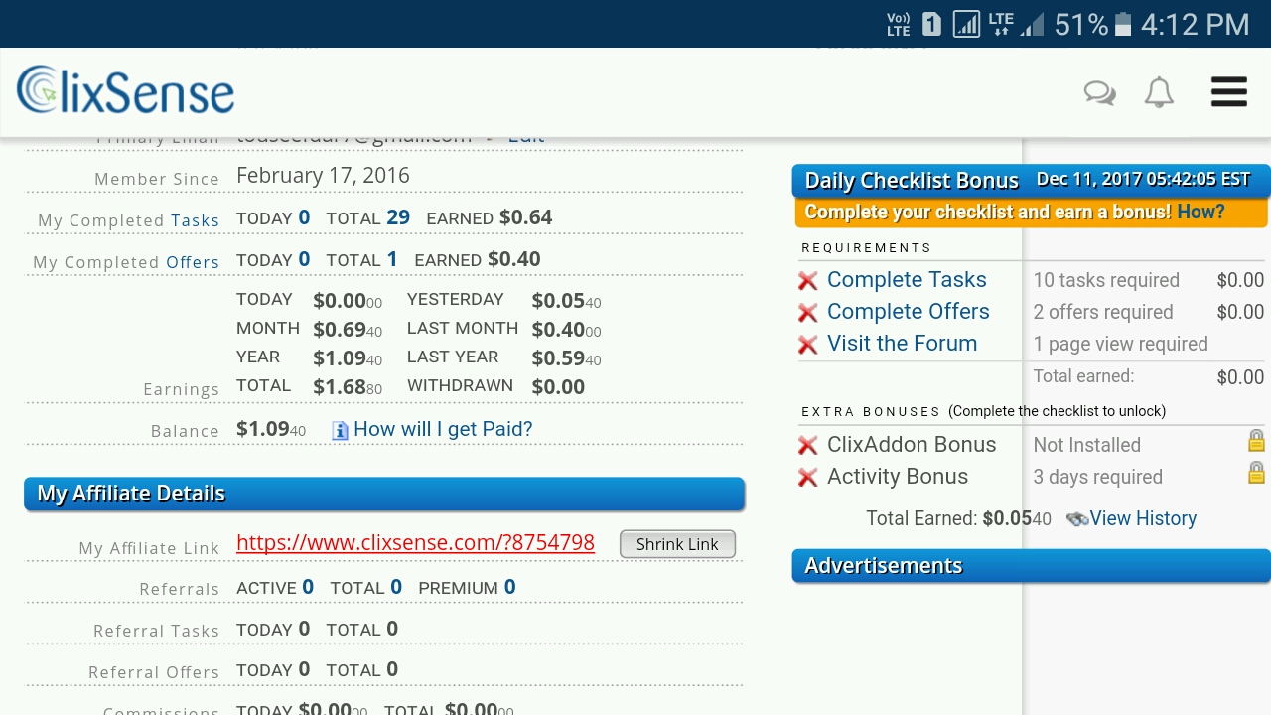Screen dimensions: 1271x715
Task: Open Tasks link in My Completed Tasks
Action: 195,220
